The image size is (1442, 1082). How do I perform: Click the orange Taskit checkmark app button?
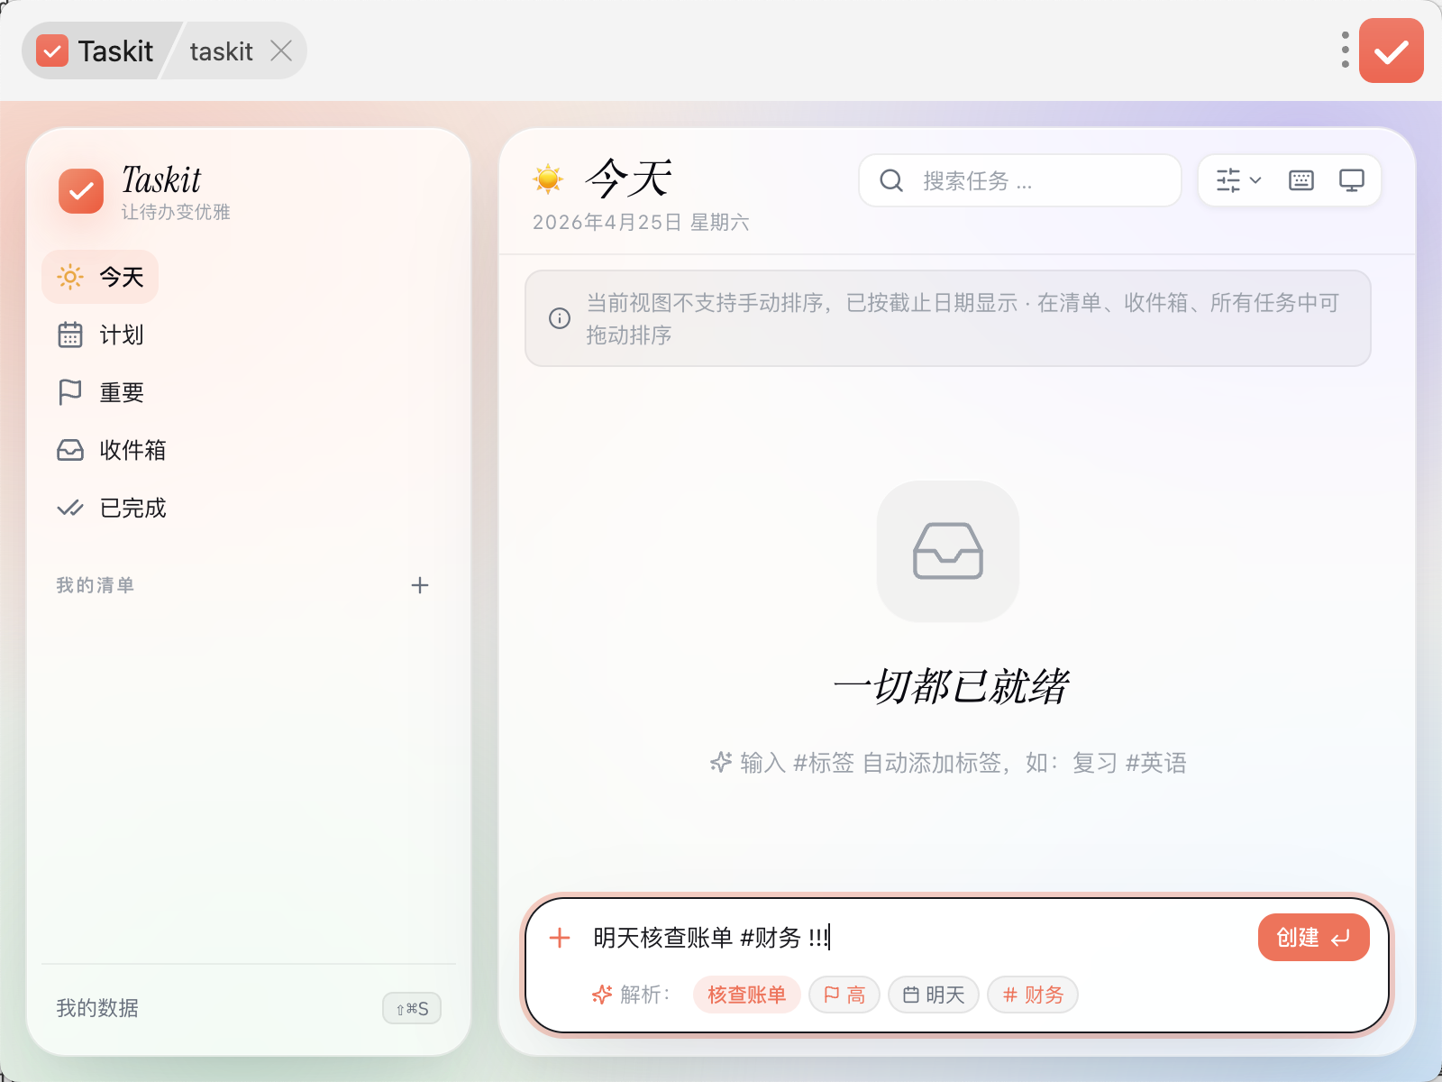(x=1392, y=50)
